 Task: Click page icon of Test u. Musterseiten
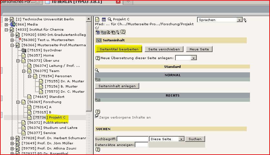(18, 40)
